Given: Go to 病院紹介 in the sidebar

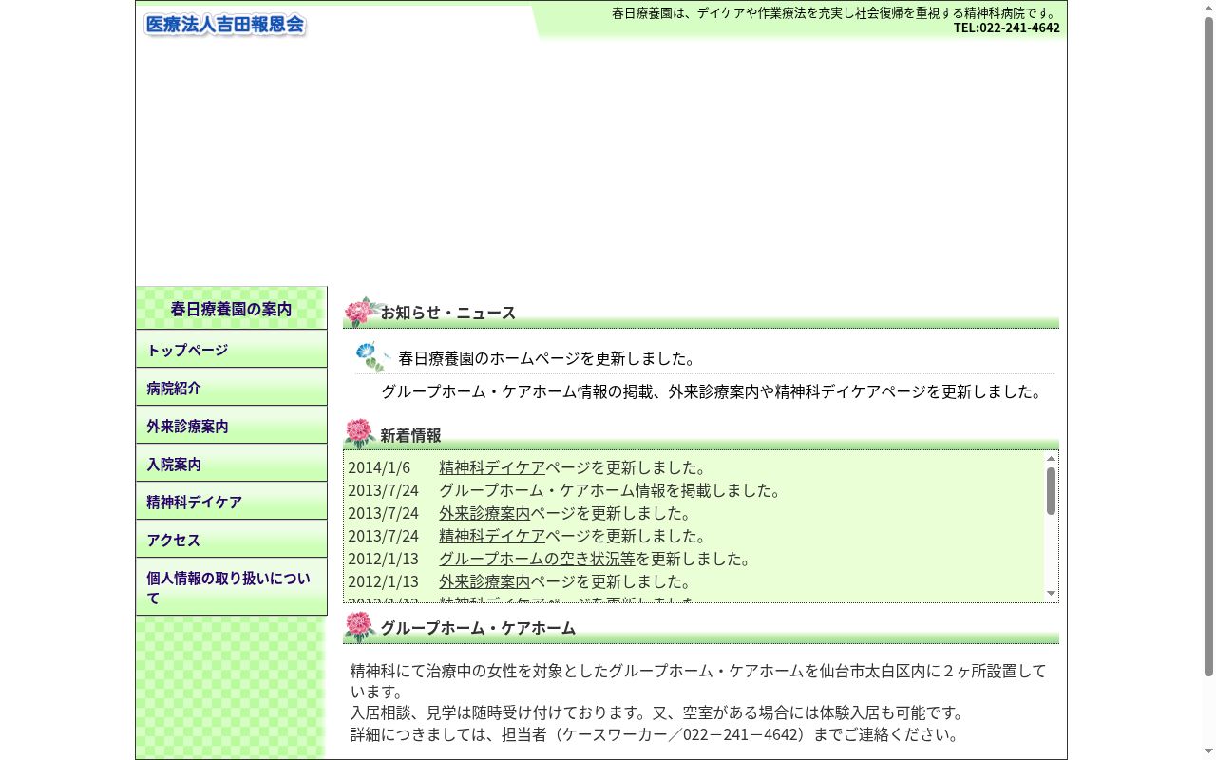Looking at the screenshot, I should 231,387.
